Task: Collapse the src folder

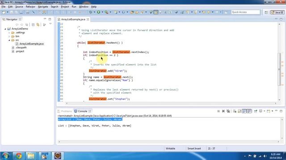Action: click(9, 40)
